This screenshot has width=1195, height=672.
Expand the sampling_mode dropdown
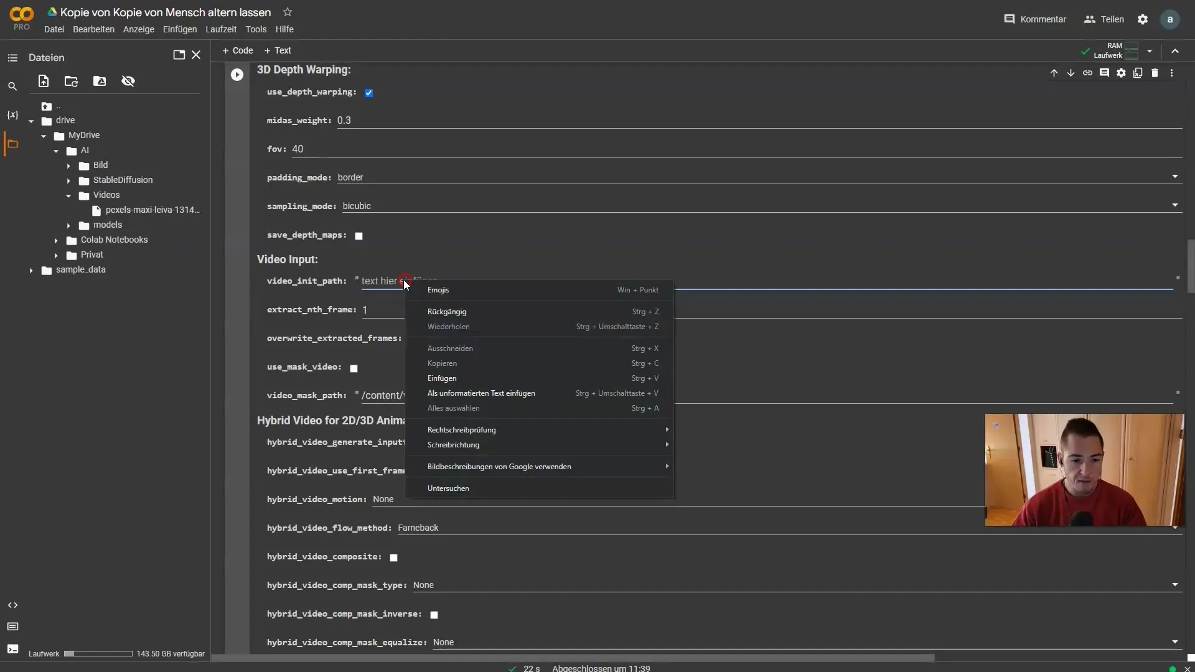1174,206
